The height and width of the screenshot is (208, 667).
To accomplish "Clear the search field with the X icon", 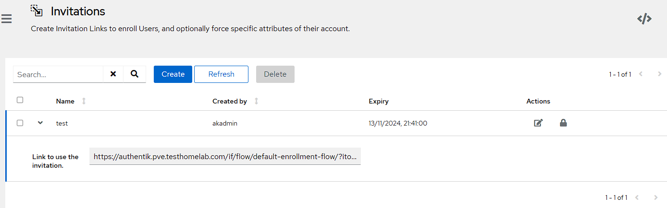I will [x=113, y=74].
